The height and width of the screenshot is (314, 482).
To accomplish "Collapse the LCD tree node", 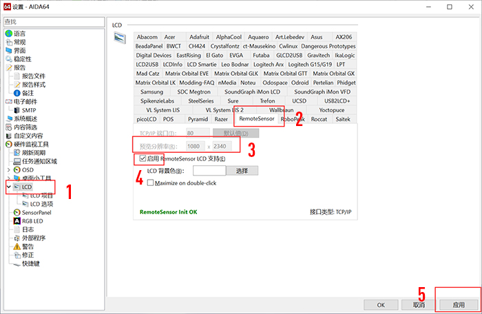I will pyautogui.click(x=8, y=187).
